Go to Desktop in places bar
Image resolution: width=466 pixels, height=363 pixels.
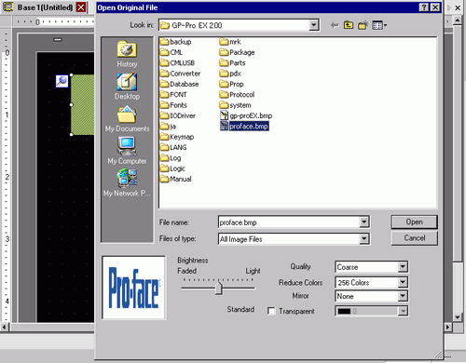127,87
